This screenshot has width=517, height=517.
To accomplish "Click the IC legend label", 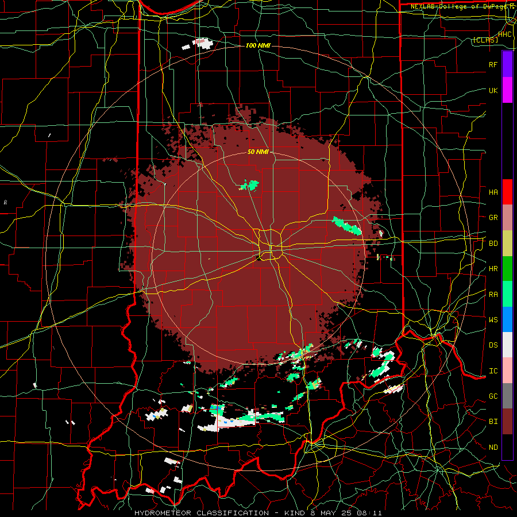I will (x=493, y=371).
